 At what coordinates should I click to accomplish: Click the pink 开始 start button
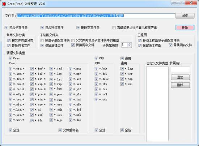pyautogui.click(x=185, y=27)
